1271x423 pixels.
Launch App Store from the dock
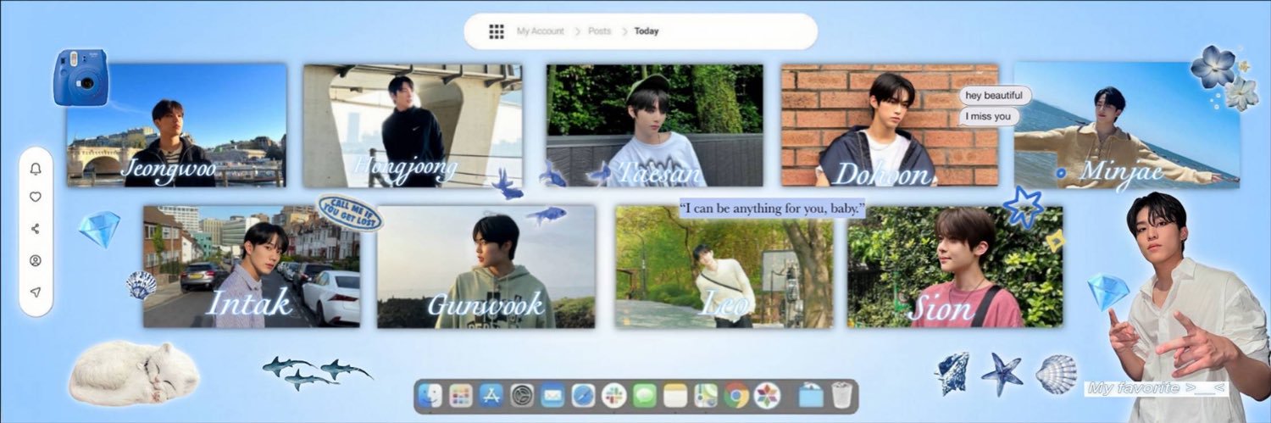click(491, 395)
